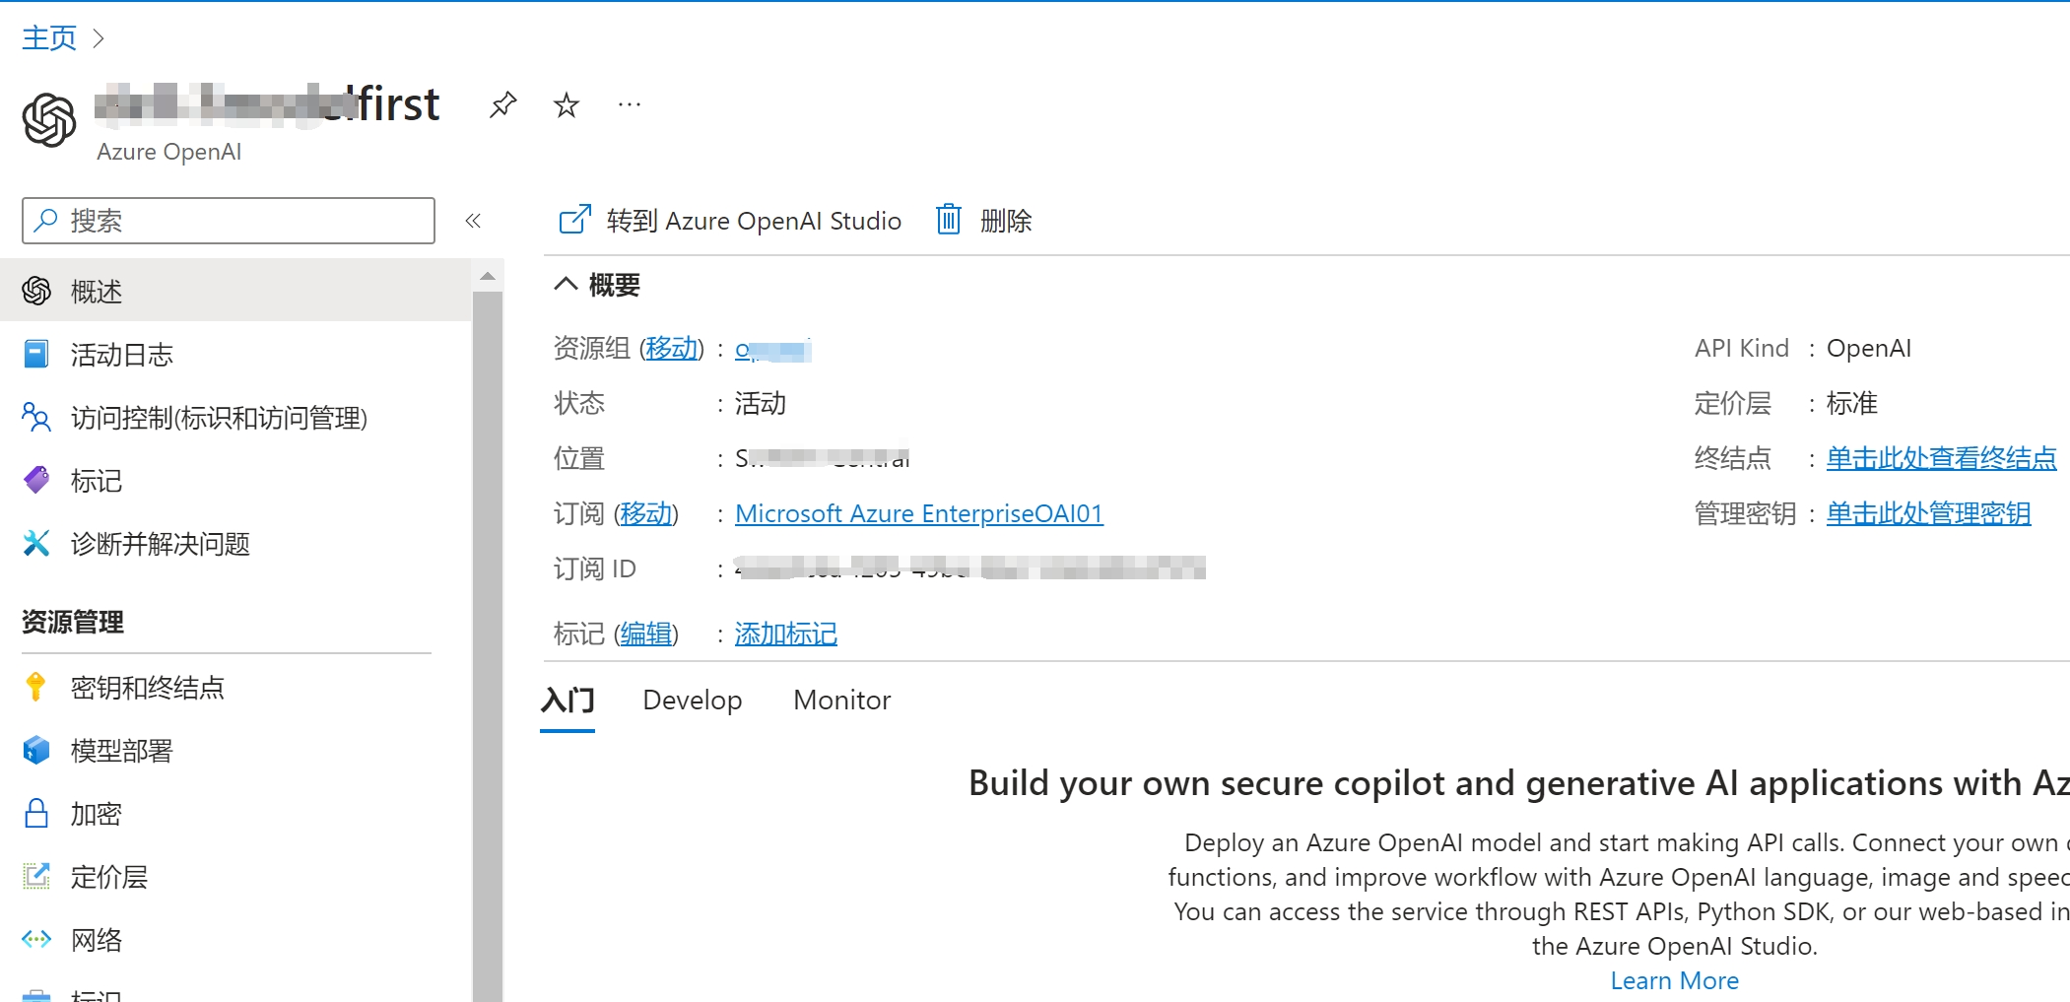Click the sidebar vertical scrollbar track
This screenshot has width=2070, height=1002.
point(488,645)
